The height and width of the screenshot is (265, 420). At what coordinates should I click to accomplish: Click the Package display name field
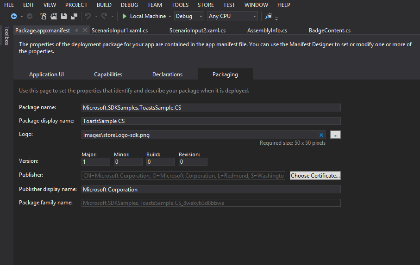[x=211, y=121]
